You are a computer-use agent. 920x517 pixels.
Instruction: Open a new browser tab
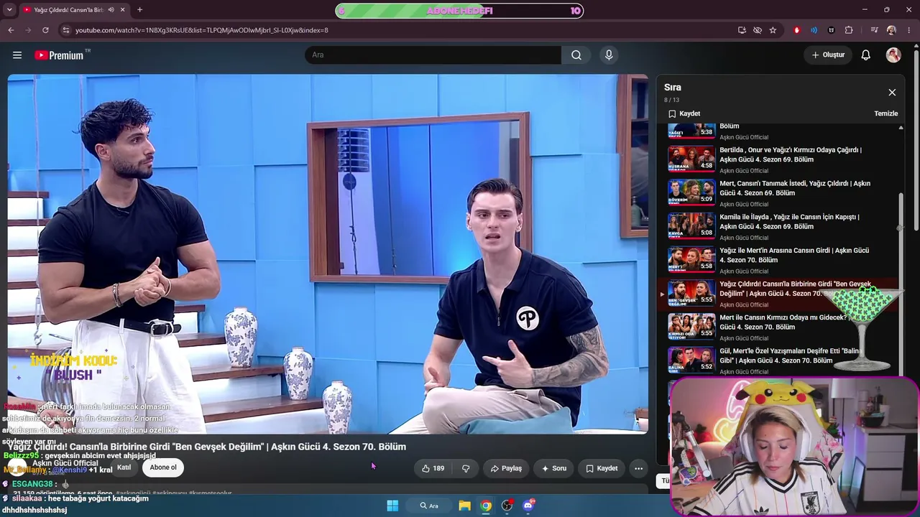(x=139, y=10)
